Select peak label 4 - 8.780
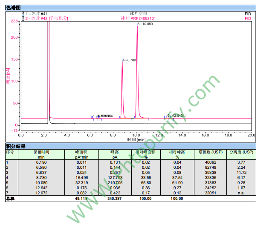 point(129,60)
